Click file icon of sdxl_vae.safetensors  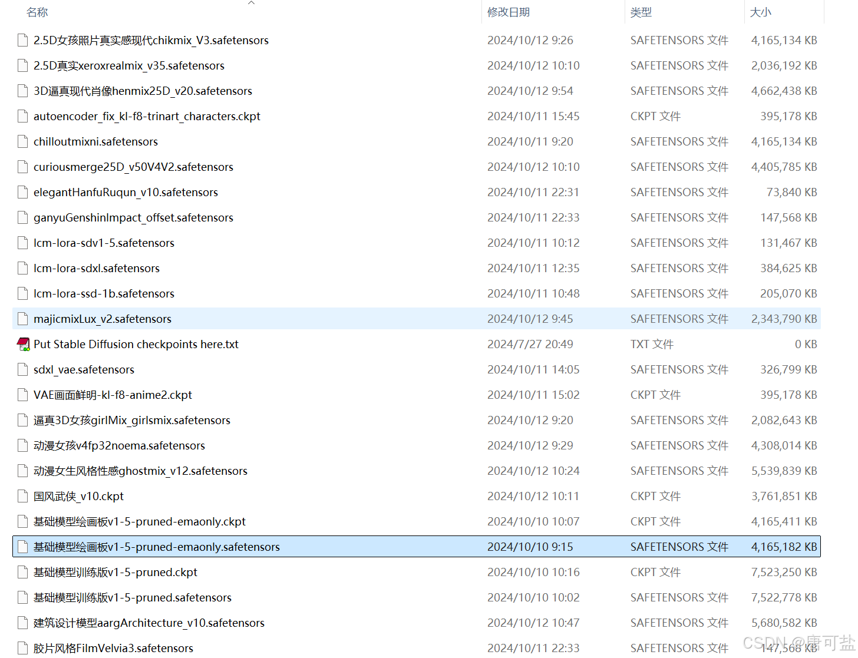click(23, 369)
